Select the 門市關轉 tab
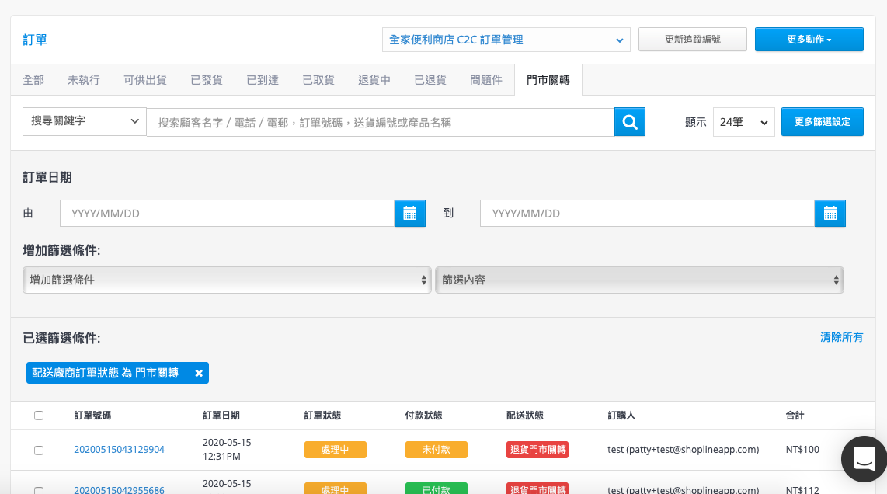 click(548, 80)
